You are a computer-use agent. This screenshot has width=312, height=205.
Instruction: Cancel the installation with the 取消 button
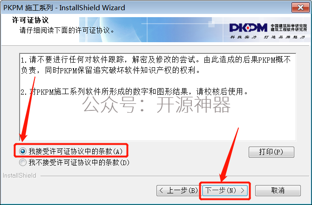click(x=278, y=191)
